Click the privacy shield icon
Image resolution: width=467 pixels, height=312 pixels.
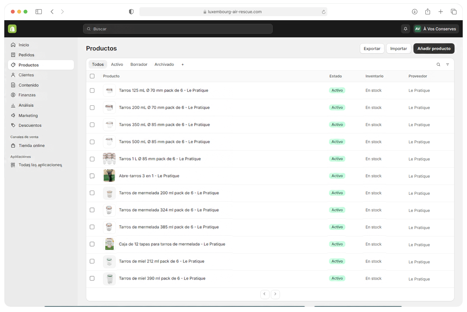coord(131,12)
